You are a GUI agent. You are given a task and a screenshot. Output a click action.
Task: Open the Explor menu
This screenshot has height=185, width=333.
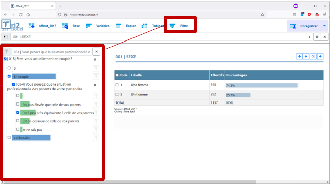(x=130, y=26)
